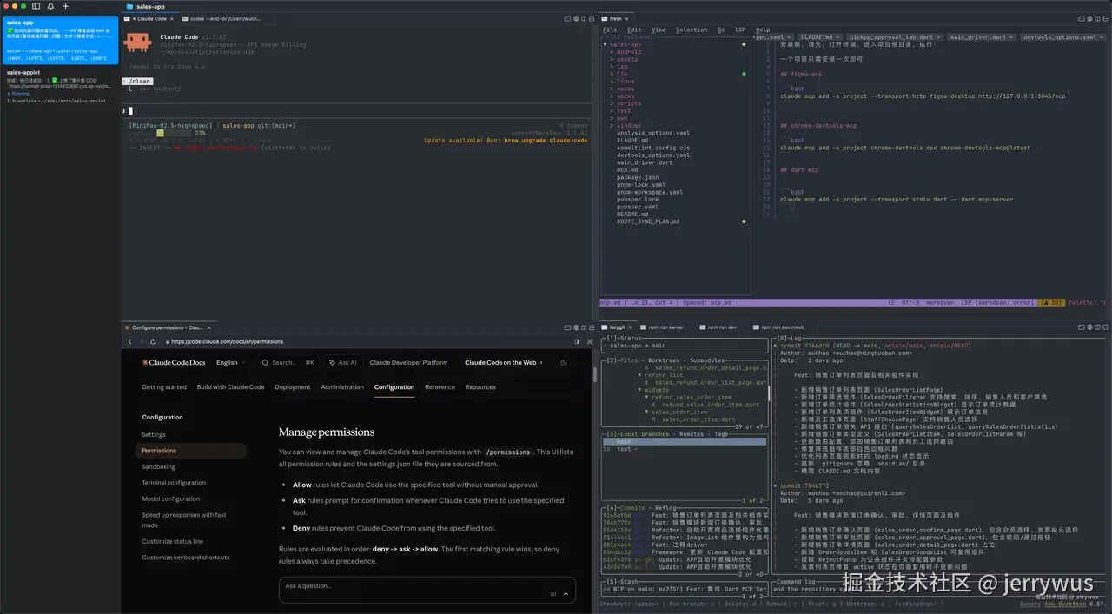Open the Sandboxing docs page link
This screenshot has width=1112, height=614.
(x=159, y=466)
